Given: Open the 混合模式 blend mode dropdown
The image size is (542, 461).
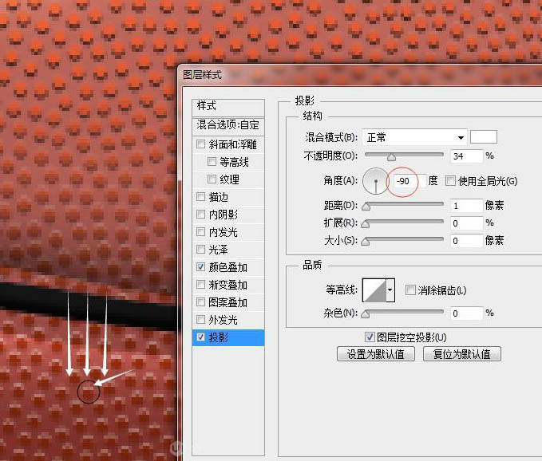Looking at the screenshot, I should (415, 137).
